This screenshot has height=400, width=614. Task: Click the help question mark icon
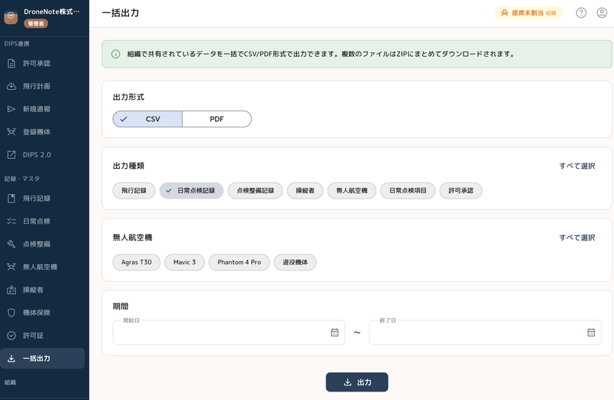[x=581, y=13]
